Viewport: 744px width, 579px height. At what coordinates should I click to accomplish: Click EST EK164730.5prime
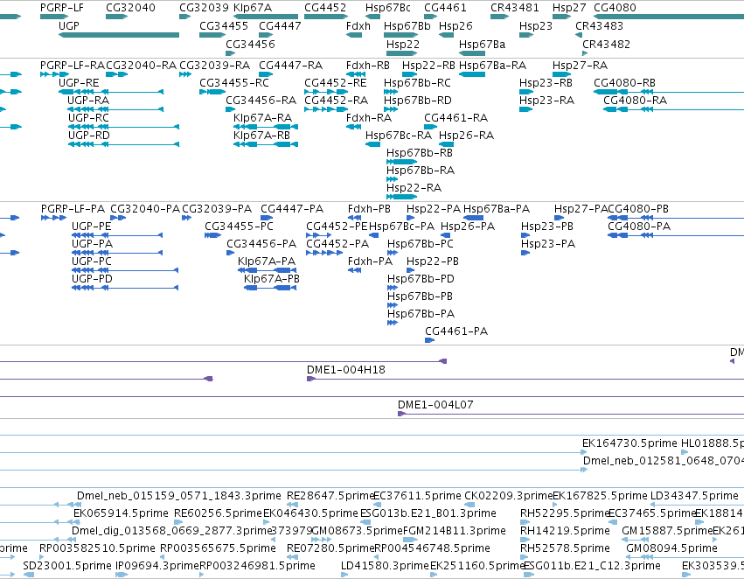tap(629, 443)
